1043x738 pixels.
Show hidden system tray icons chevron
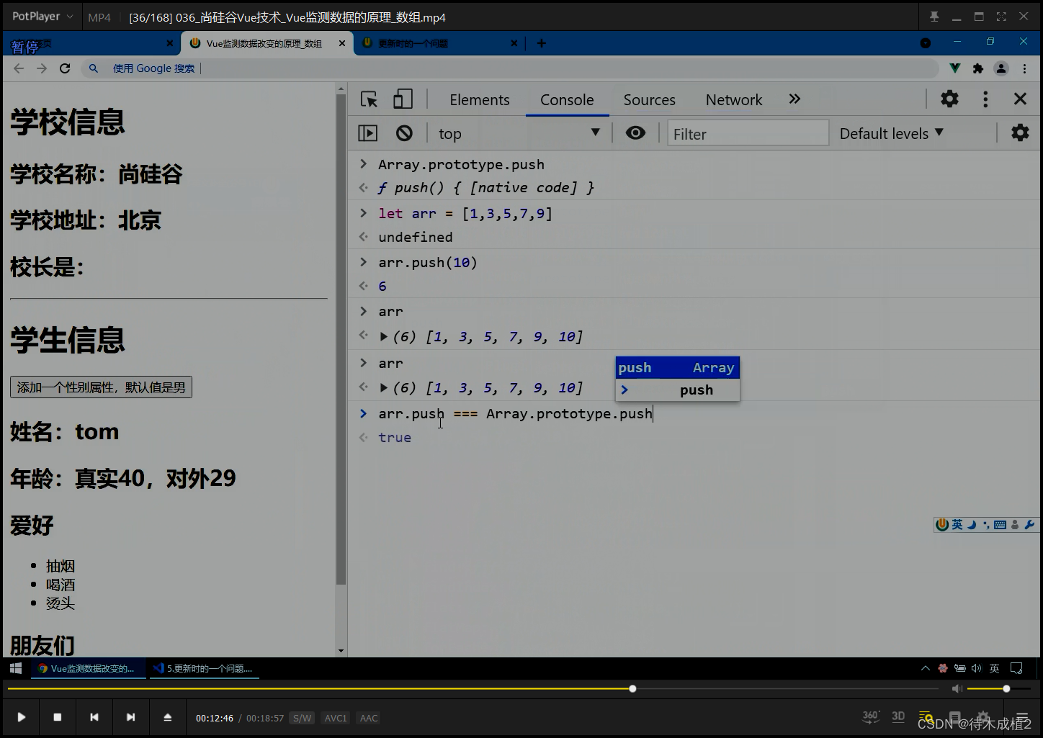coord(926,668)
